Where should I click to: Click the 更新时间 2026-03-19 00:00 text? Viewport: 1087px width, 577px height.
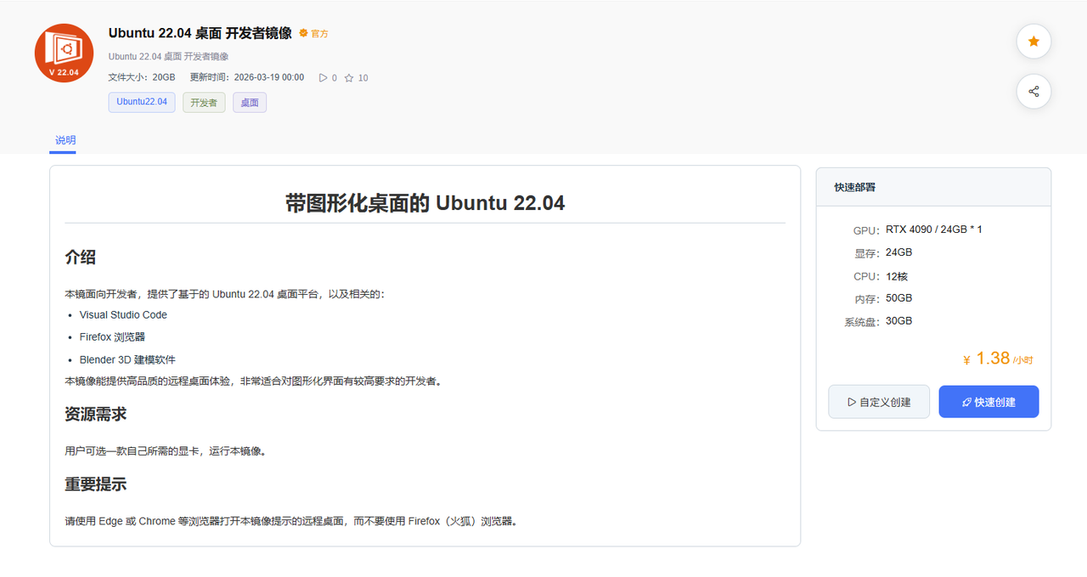click(247, 77)
